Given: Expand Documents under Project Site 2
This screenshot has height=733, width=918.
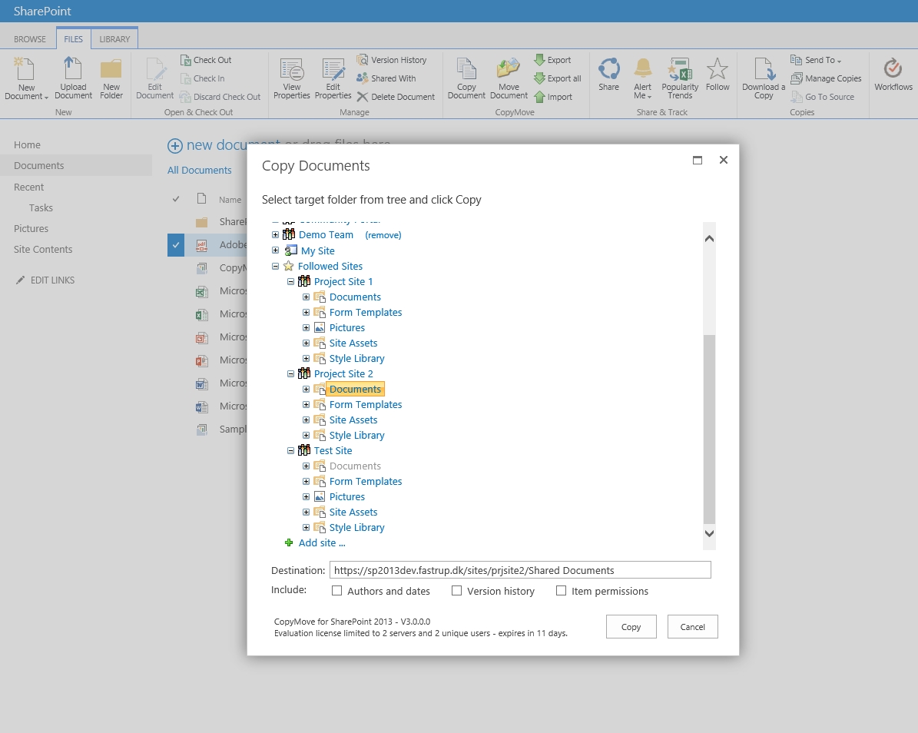Looking at the screenshot, I should (306, 389).
